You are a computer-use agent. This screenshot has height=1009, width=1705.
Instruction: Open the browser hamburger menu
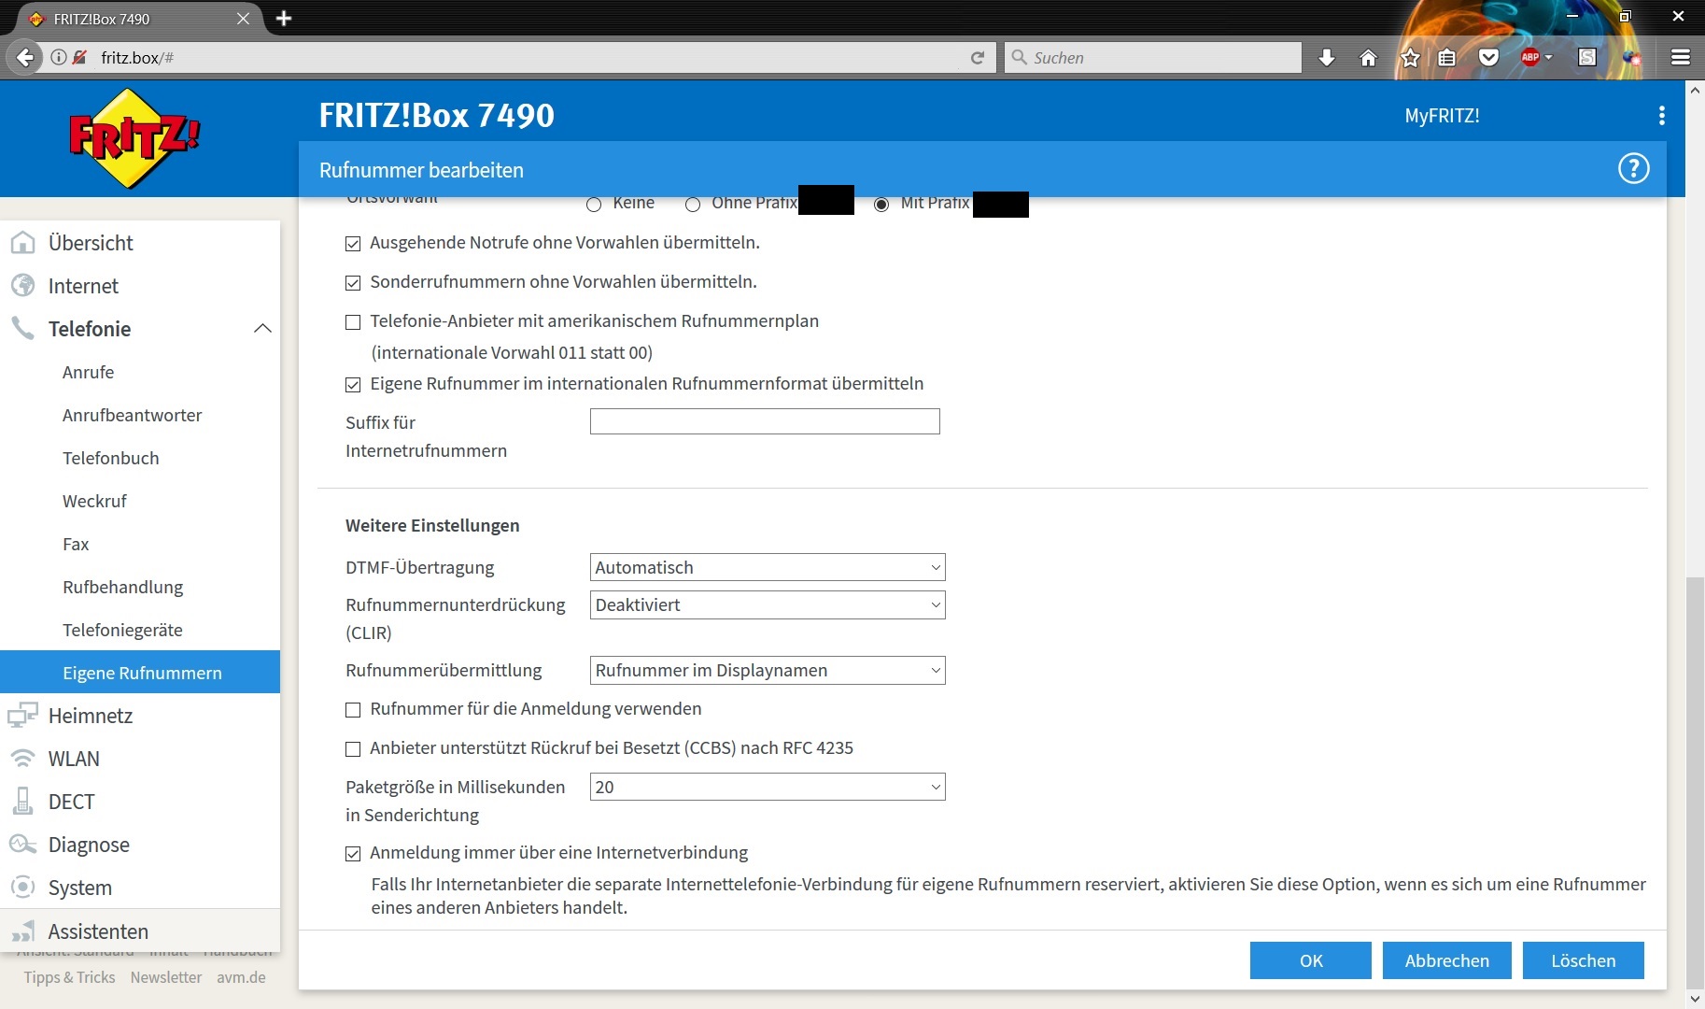click(1681, 58)
